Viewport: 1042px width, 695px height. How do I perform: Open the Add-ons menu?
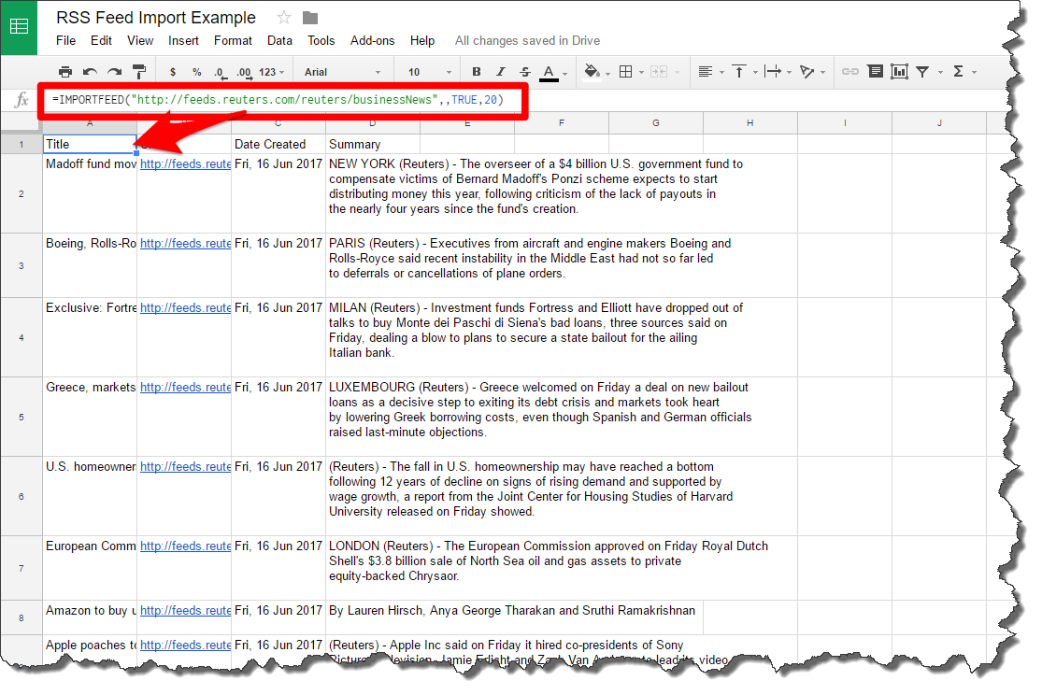[x=372, y=40]
